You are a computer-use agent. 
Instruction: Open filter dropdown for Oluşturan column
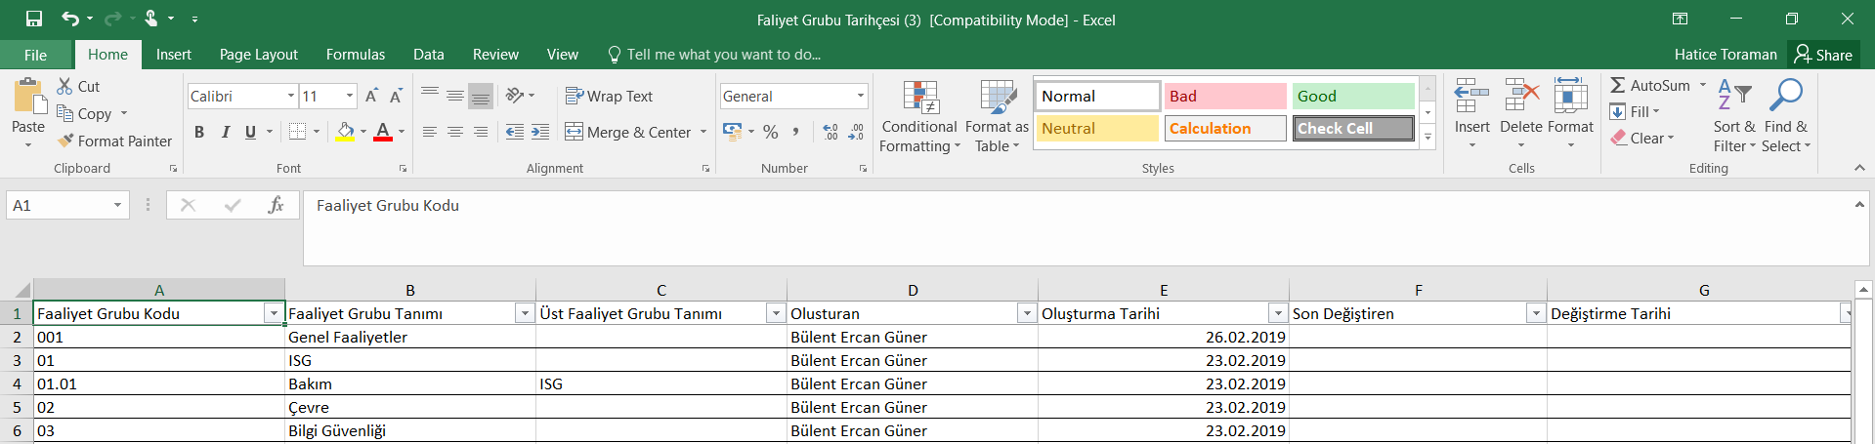point(1027,313)
